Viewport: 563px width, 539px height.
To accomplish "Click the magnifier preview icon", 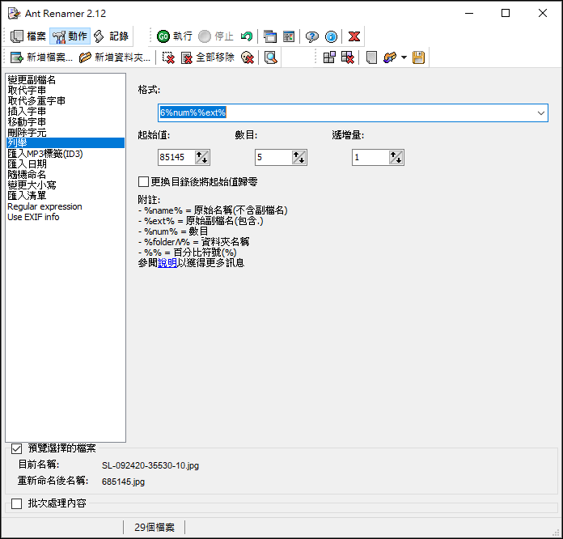I will click(x=270, y=57).
